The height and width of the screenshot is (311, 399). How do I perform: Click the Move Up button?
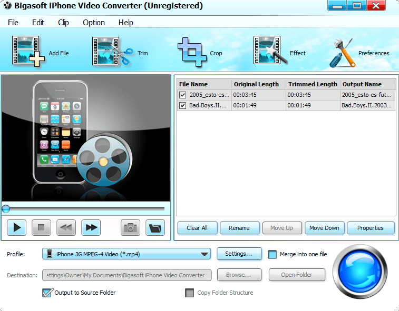[281, 228]
